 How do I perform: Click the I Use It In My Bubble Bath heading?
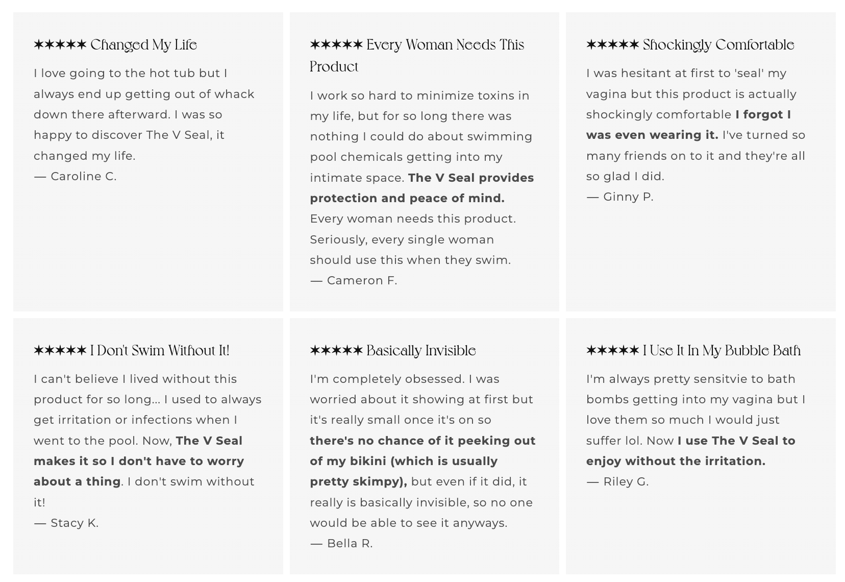pyautogui.click(x=722, y=351)
